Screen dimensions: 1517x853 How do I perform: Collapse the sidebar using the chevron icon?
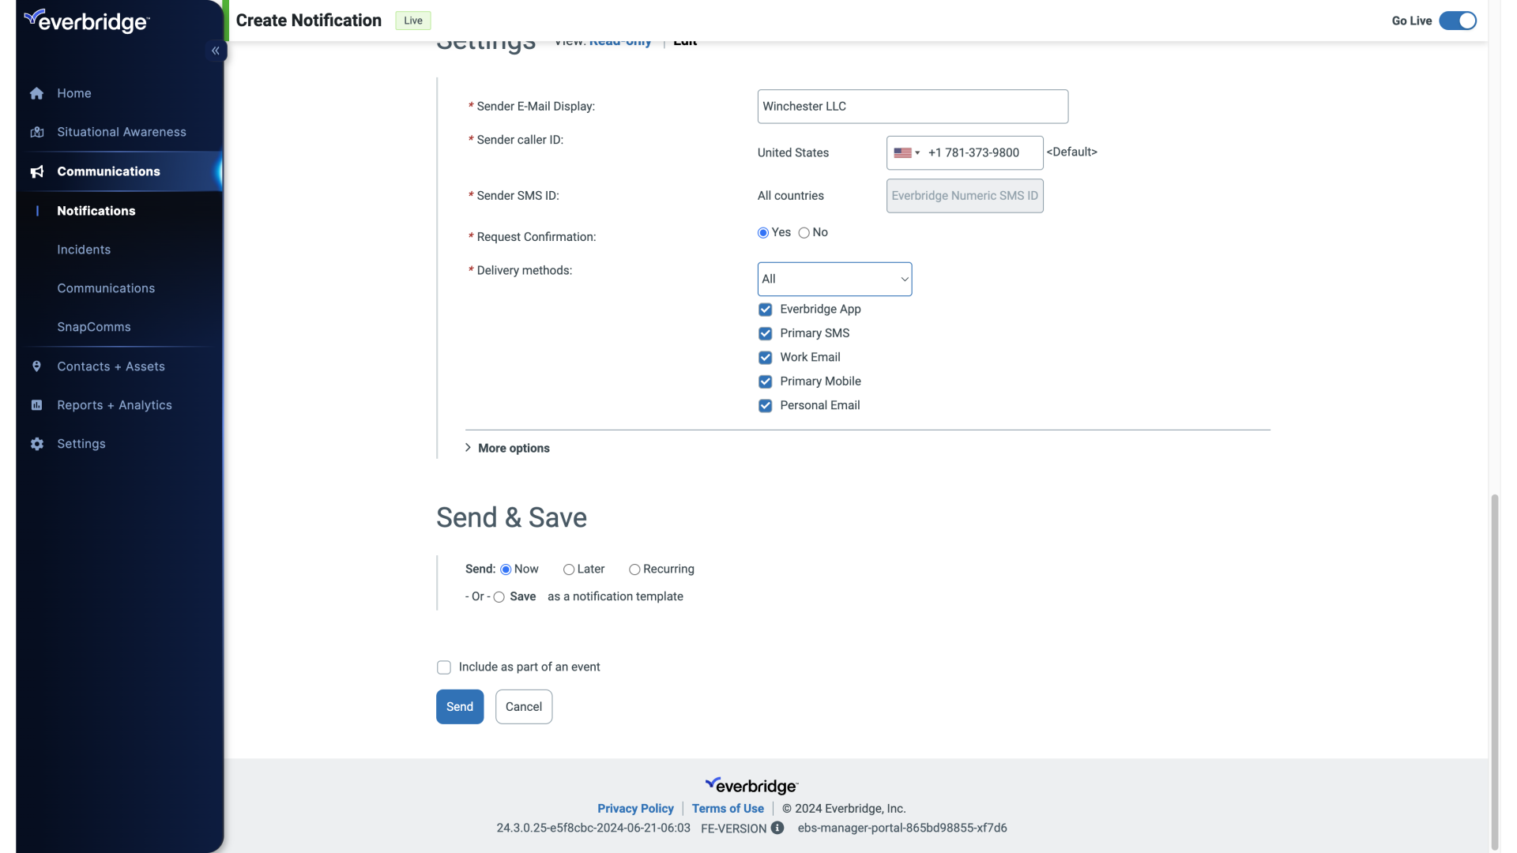tap(215, 50)
